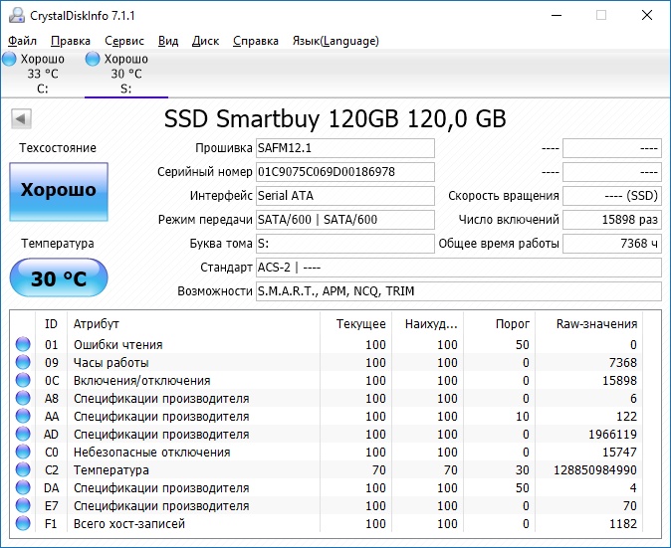Open the Правка menu
The height and width of the screenshot is (548, 671).
click(71, 41)
